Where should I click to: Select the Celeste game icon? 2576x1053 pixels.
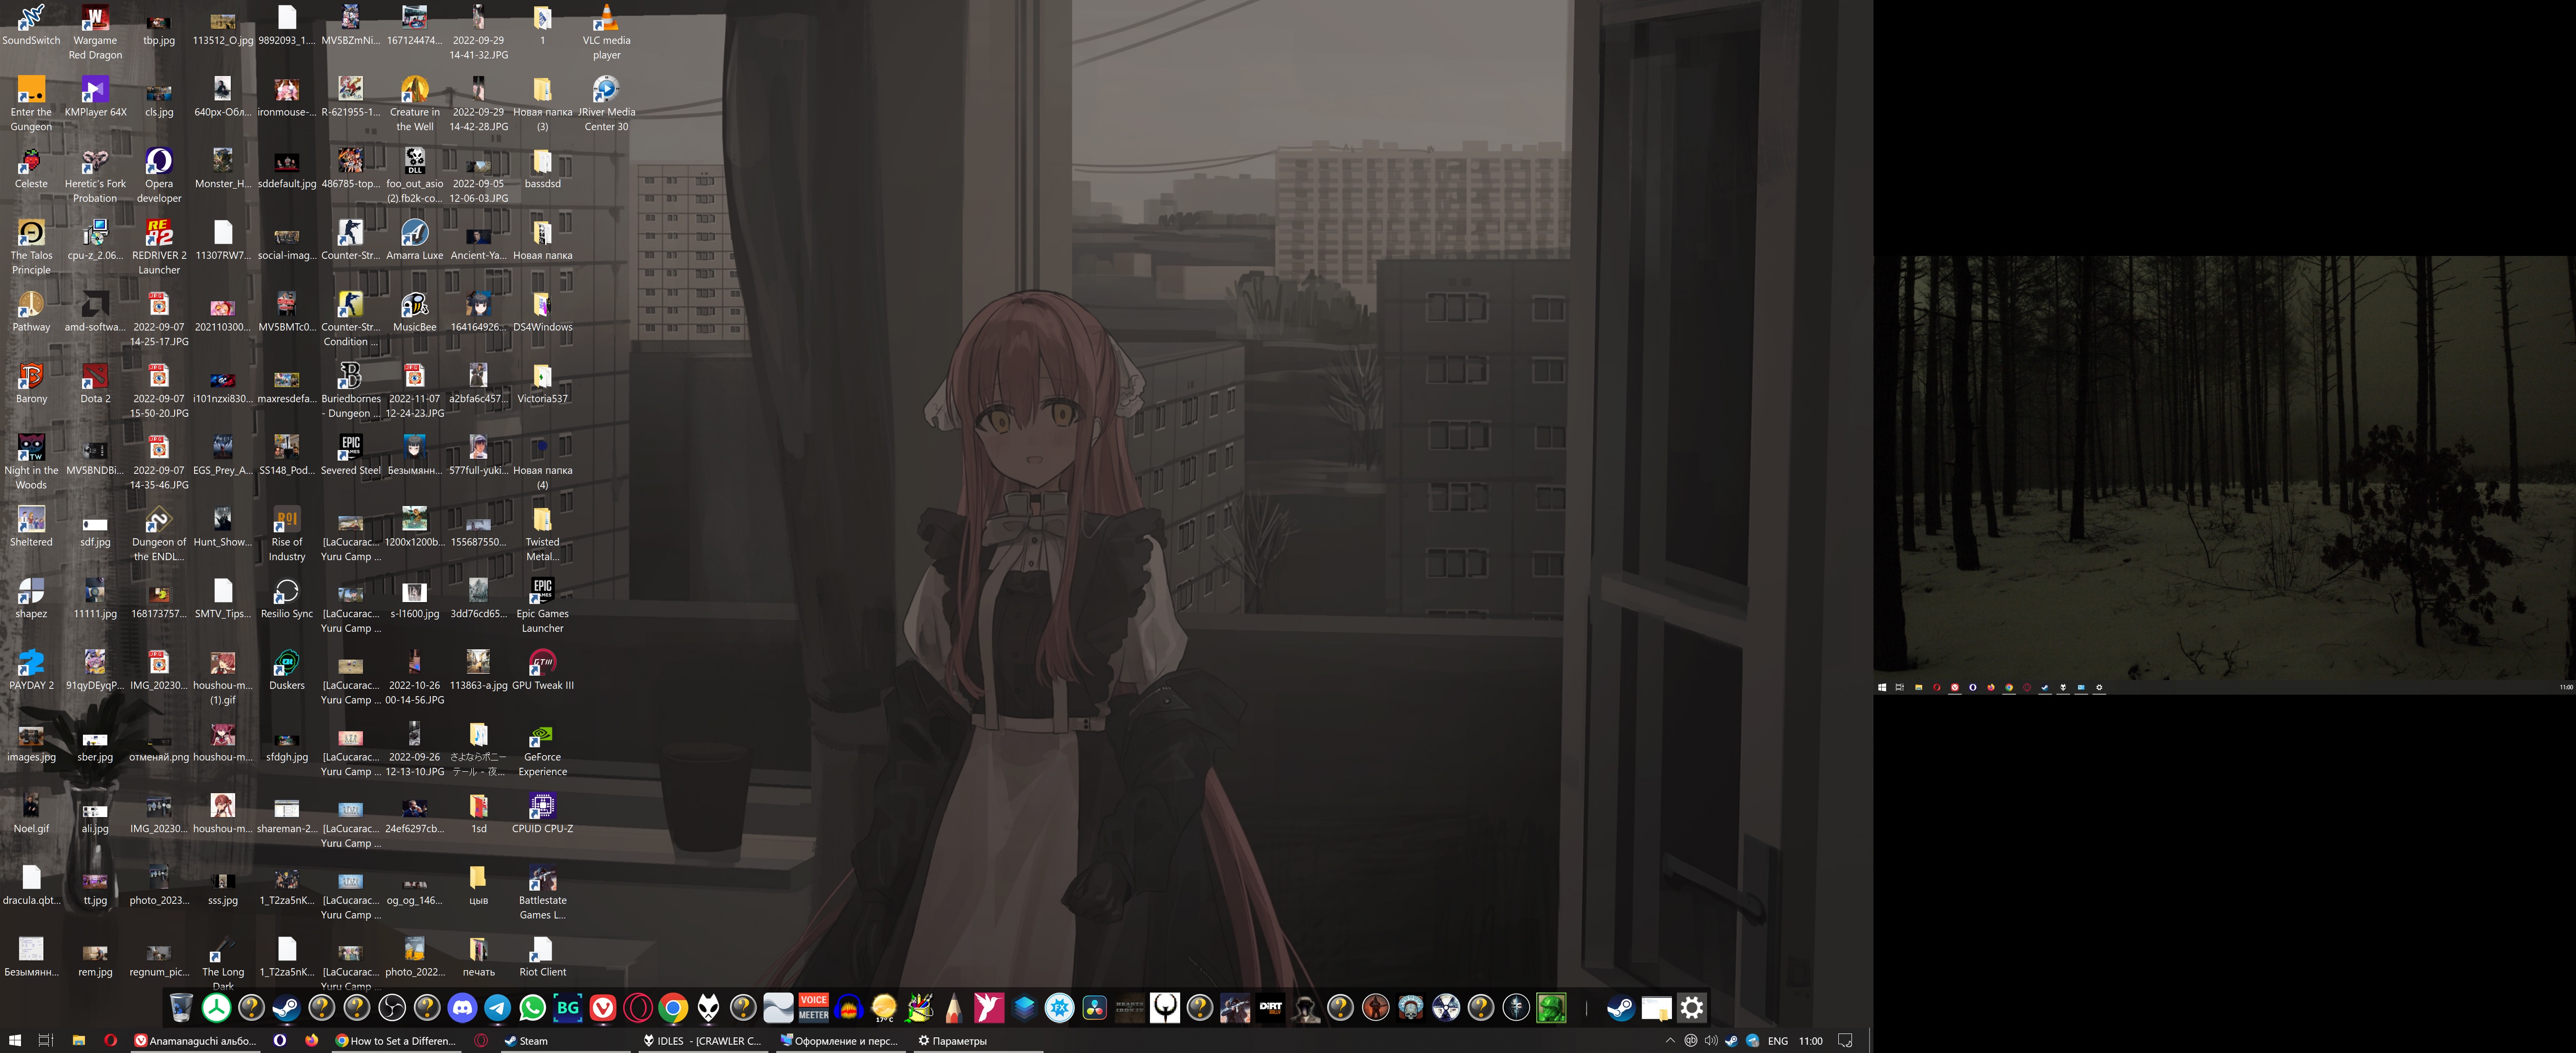pyautogui.click(x=31, y=169)
